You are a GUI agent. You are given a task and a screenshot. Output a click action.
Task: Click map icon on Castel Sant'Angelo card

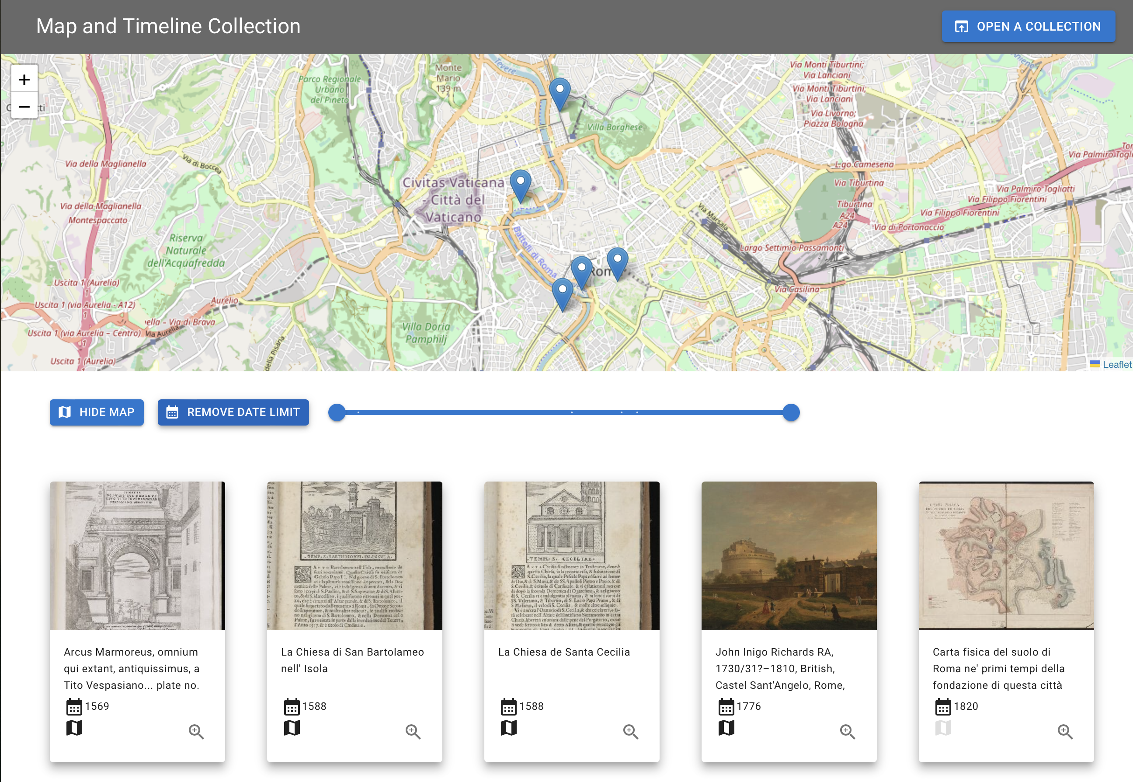coord(726,728)
